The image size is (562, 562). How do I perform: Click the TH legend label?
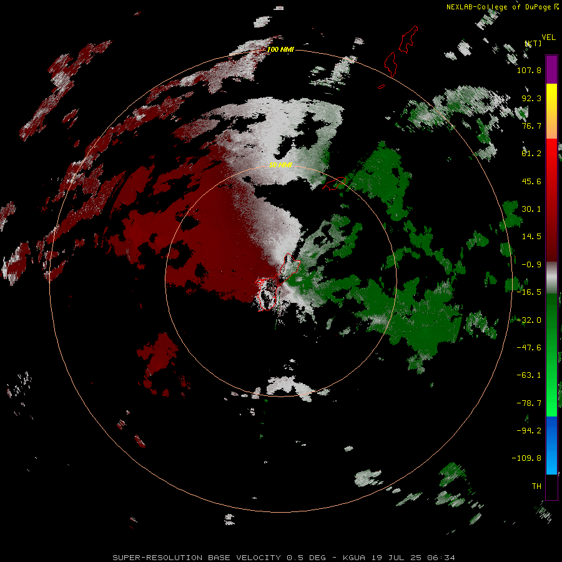(536, 486)
